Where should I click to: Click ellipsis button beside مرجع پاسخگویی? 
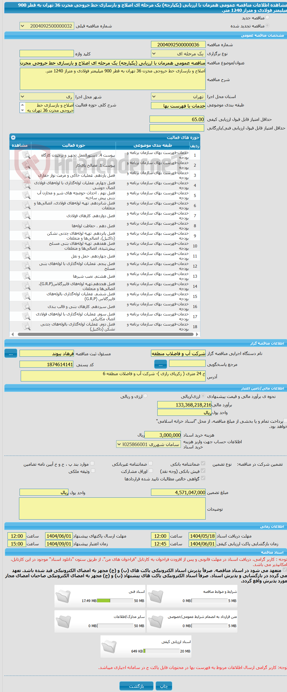pos(160,364)
